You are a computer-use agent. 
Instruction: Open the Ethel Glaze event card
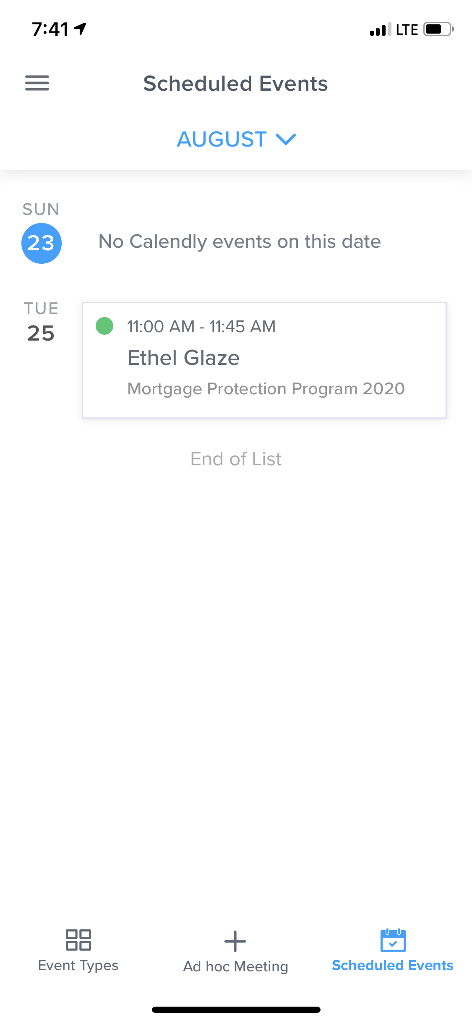[x=264, y=360]
